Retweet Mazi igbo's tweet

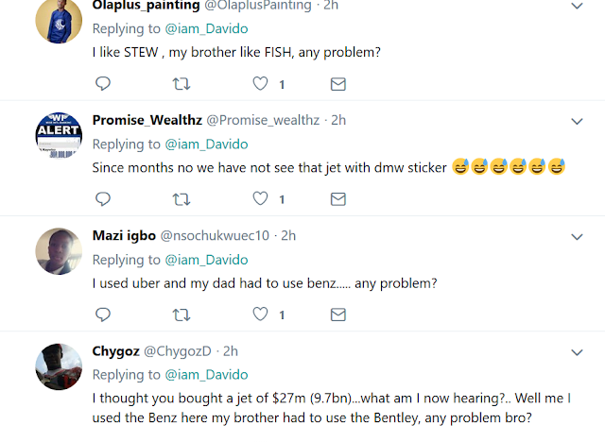[180, 313]
